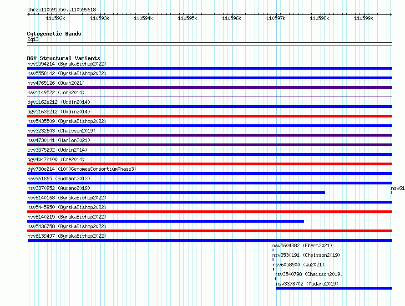405x306 pixels.
Task: Open dgv1162e212 (Uddin2014) variant label
Action: 59,102
